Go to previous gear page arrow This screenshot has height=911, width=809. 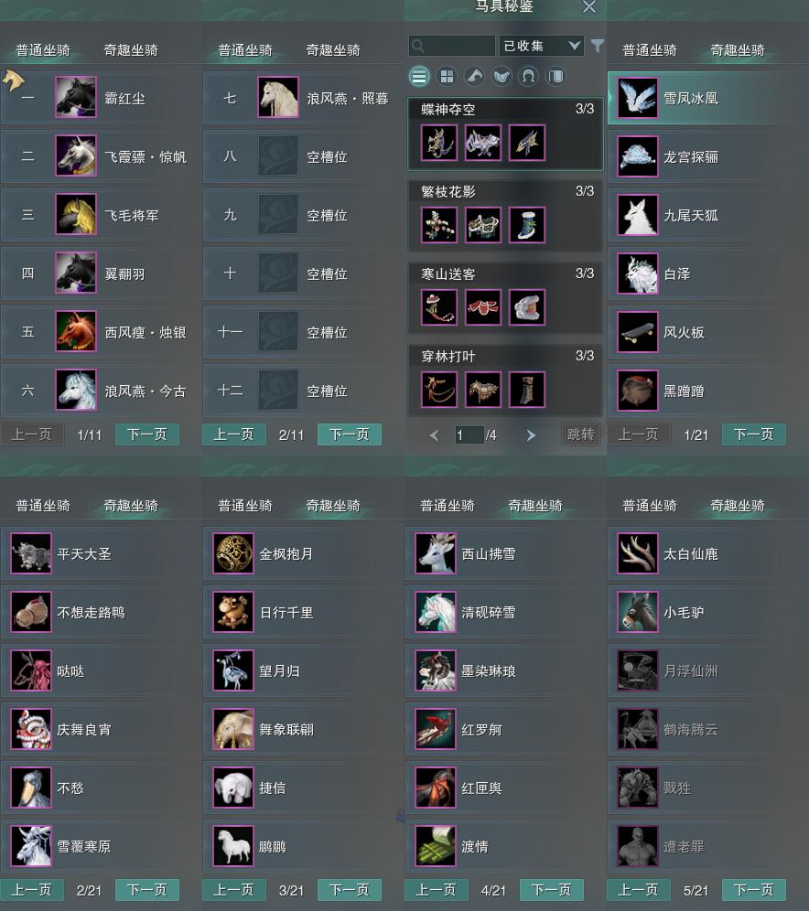coord(434,435)
